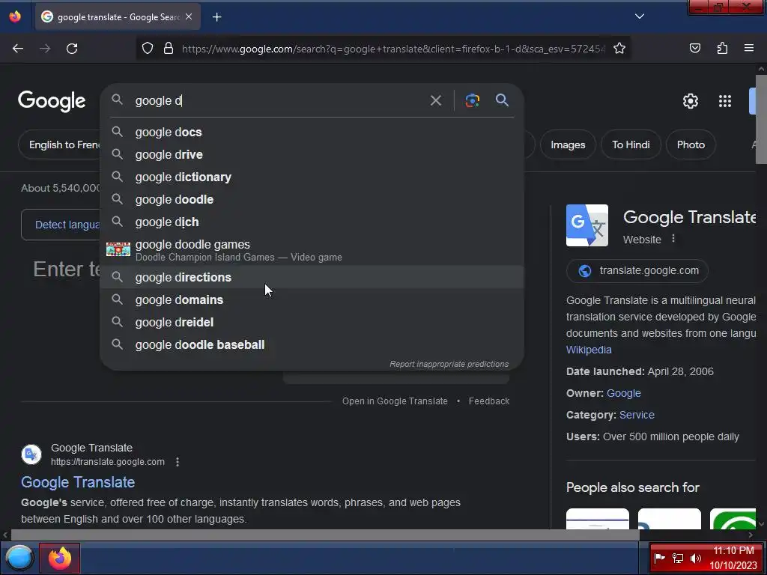Select the 'To Hindi' filter chip

pyautogui.click(x=631, y=144)
